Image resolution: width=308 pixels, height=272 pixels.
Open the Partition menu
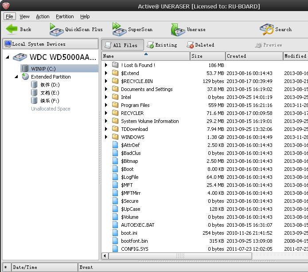tap(65, 16)
